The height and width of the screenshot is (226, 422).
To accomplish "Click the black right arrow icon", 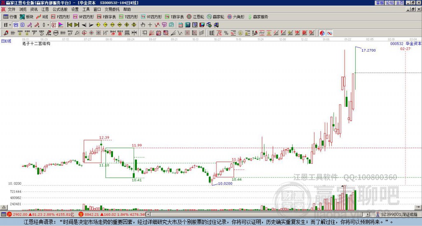I will [x=91, y=25].
